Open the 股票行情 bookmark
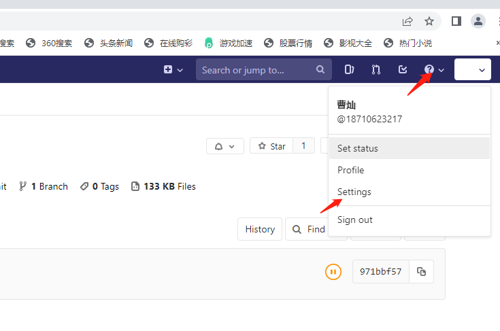Image resolution: width=500 pixels, height=331 pixels. 288,43
